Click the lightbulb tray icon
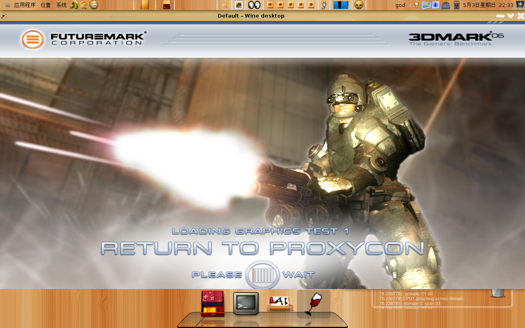 (x=416, y=5)
